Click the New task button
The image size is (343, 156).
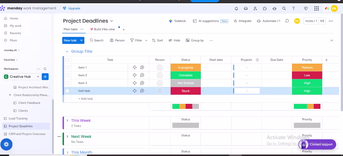[x=70, y=40]
